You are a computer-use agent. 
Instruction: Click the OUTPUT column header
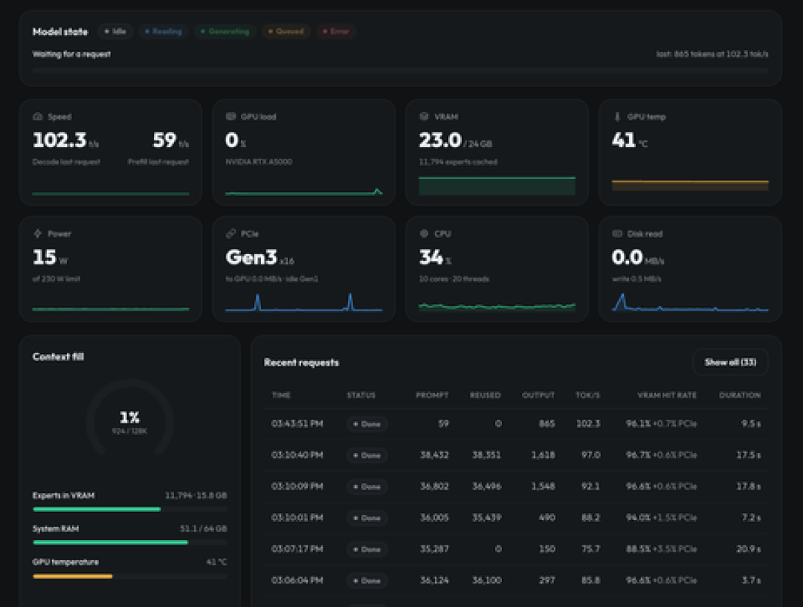coord(538,395)
